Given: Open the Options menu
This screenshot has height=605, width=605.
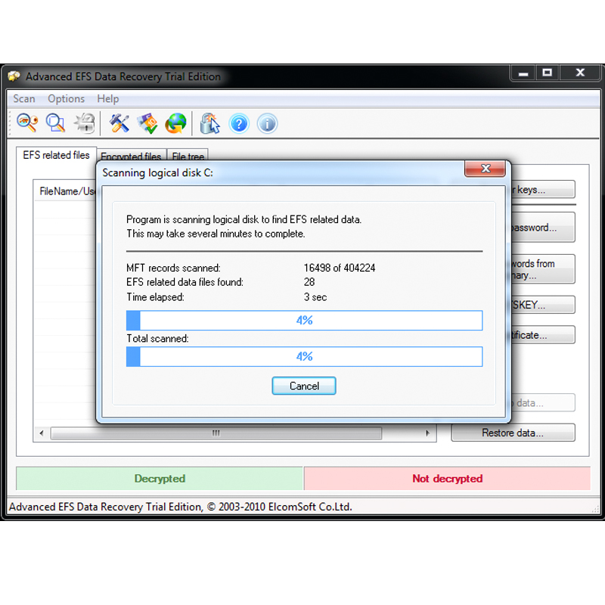Looking at the screenshot, I should 66,99.
